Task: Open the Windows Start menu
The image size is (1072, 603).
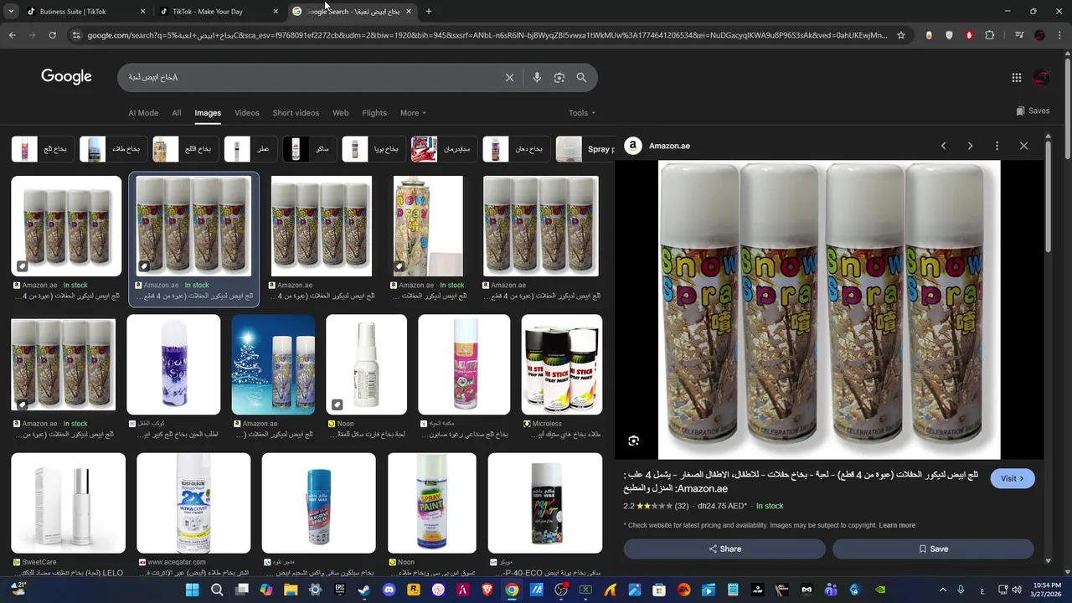Action: 192,590
